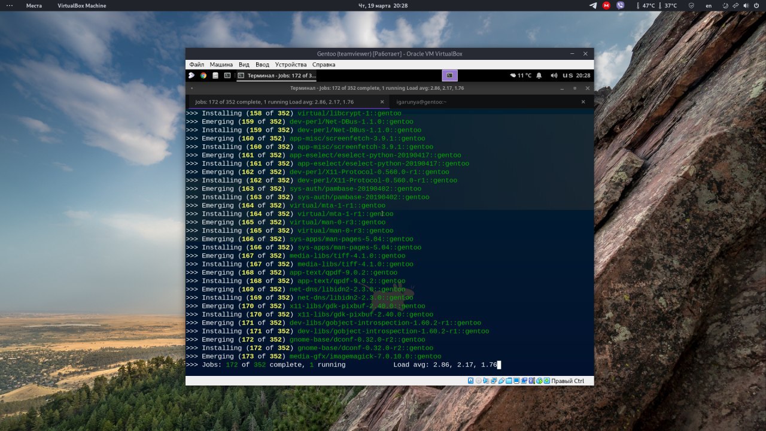Click the 37°C temperature indicator
The height and width of the screenshot is (431, 766).
[667, 5]
